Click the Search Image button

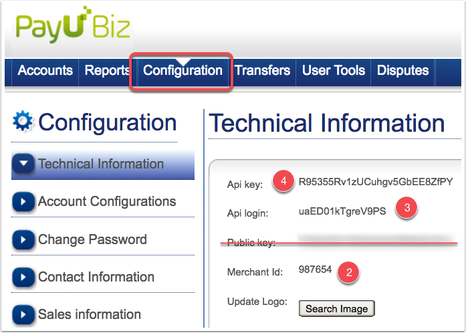coord(336,309)
